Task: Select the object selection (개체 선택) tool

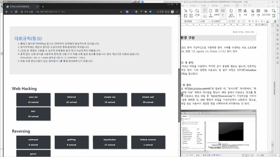Action: coord(273,13)
